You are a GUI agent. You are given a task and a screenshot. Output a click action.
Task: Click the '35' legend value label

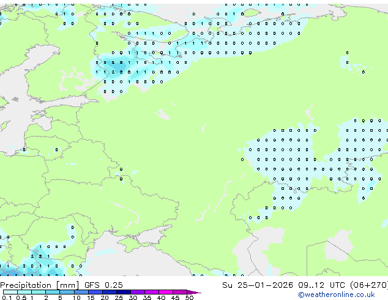[147, 298]
